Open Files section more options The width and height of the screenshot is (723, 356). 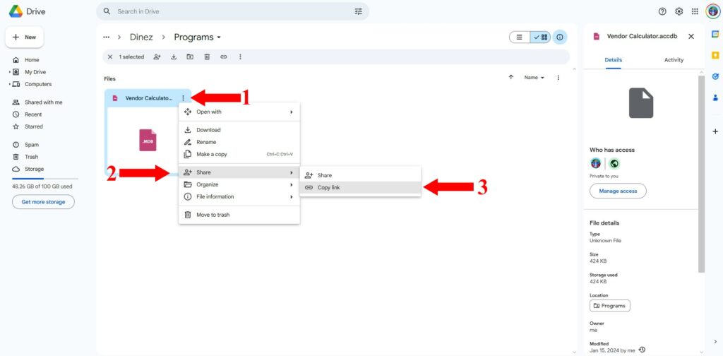coord(558,78)
